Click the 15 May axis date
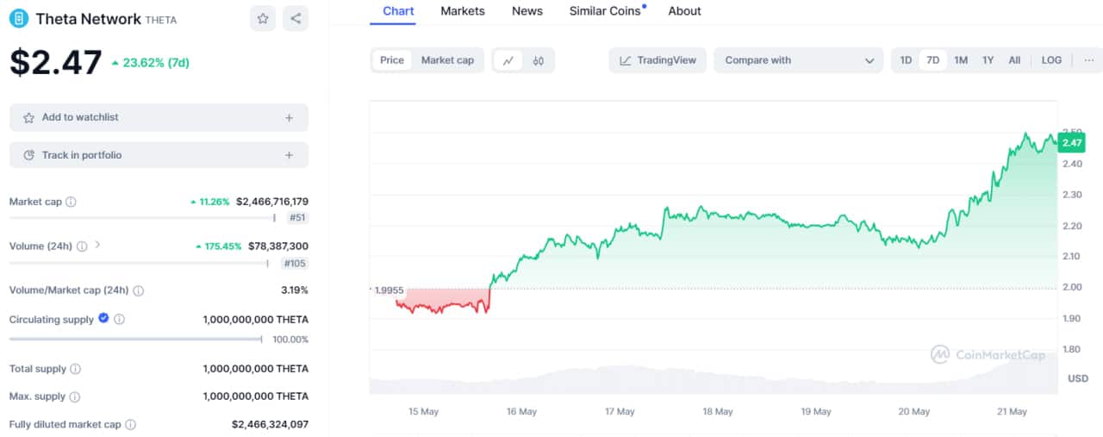The width and height of the screenshot is (1103, 437). [x=423, y=412]
